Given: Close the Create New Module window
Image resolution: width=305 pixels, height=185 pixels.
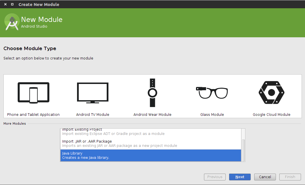Looking at the screenshot, I should 5,4.
